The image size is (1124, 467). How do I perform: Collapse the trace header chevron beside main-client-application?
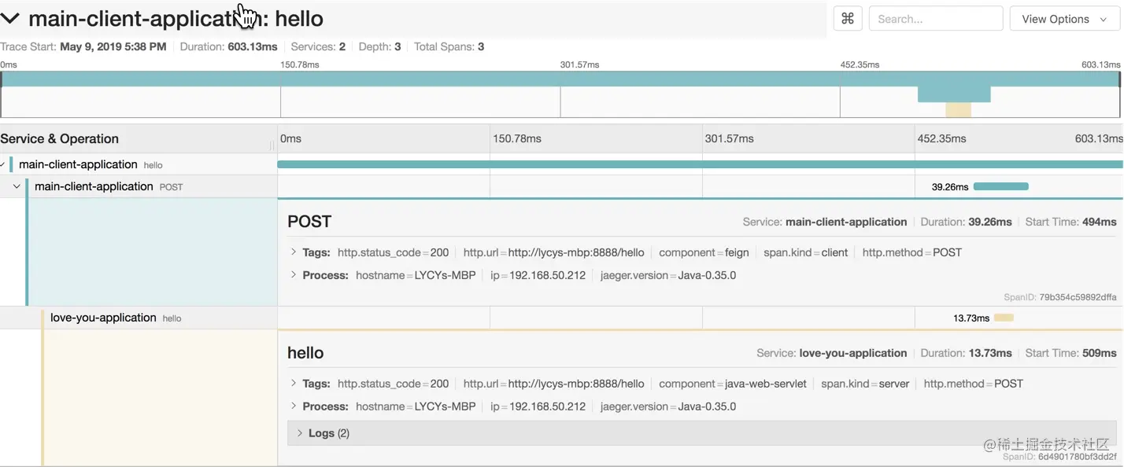coord(9,19)
